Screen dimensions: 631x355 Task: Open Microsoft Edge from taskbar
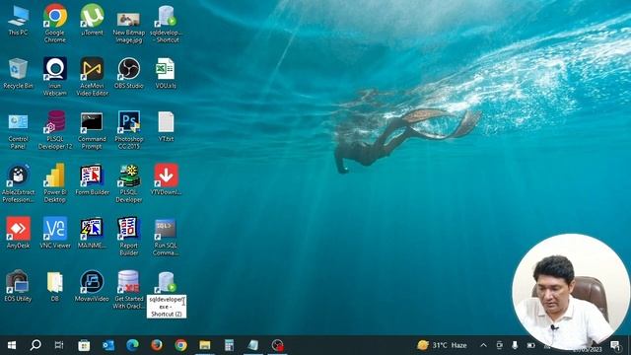[132, 345]
